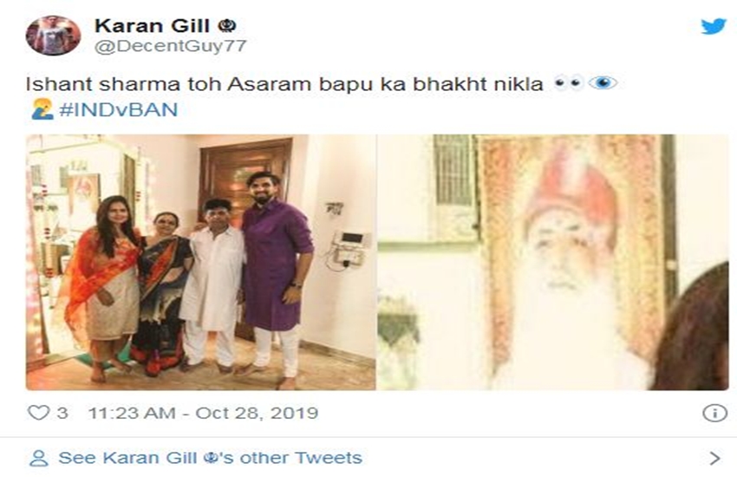Click the like count number 3
The image size is (737, 477).
point(62,413)
